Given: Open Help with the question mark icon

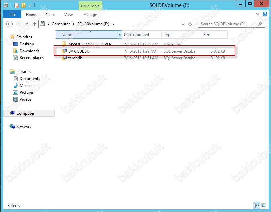Looking at the screenshot, I should [265, 14].
